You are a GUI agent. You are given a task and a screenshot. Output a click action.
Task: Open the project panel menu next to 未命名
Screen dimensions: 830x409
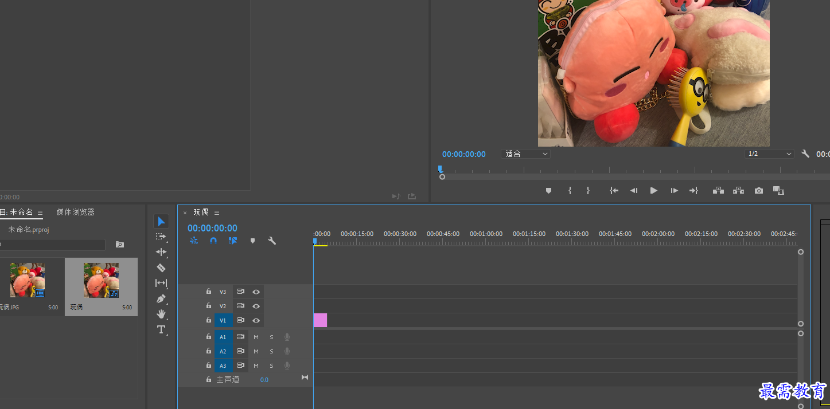pyautogui.click(x=40, y=213)
